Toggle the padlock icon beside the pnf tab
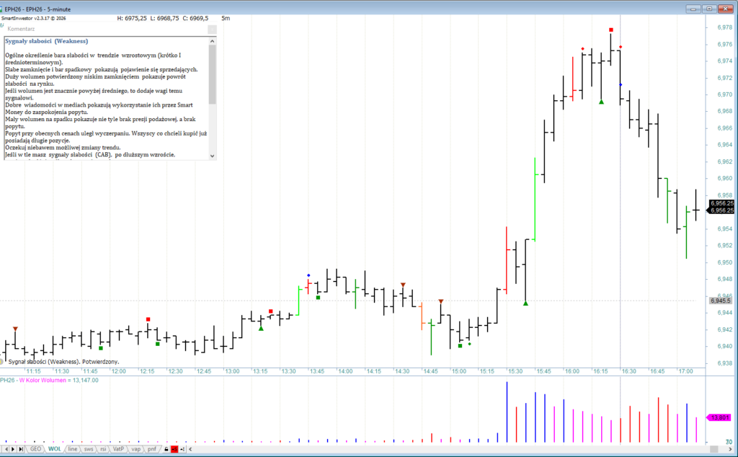 pyautogui.click(x=166, y=449)
